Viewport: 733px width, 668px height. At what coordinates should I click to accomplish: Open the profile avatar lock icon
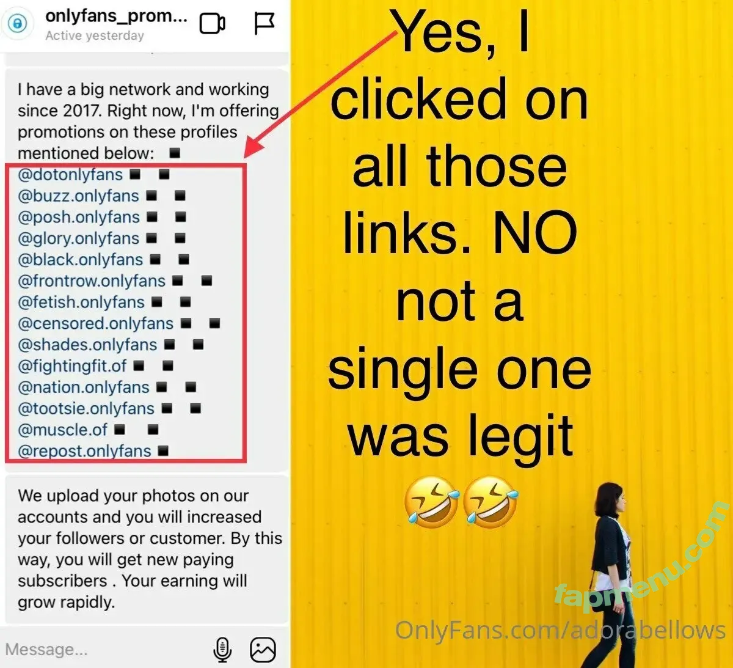click(x=18, y=24)
